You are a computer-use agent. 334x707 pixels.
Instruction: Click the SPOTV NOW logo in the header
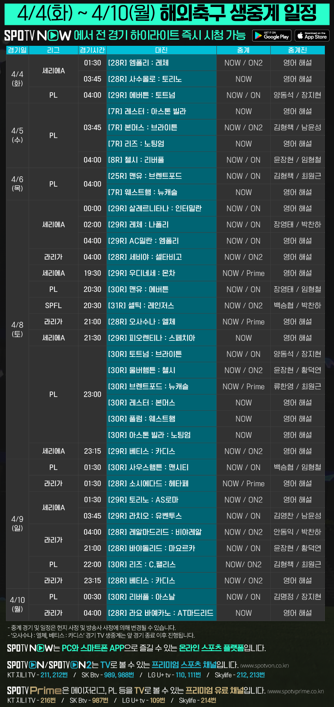(37, 35)
